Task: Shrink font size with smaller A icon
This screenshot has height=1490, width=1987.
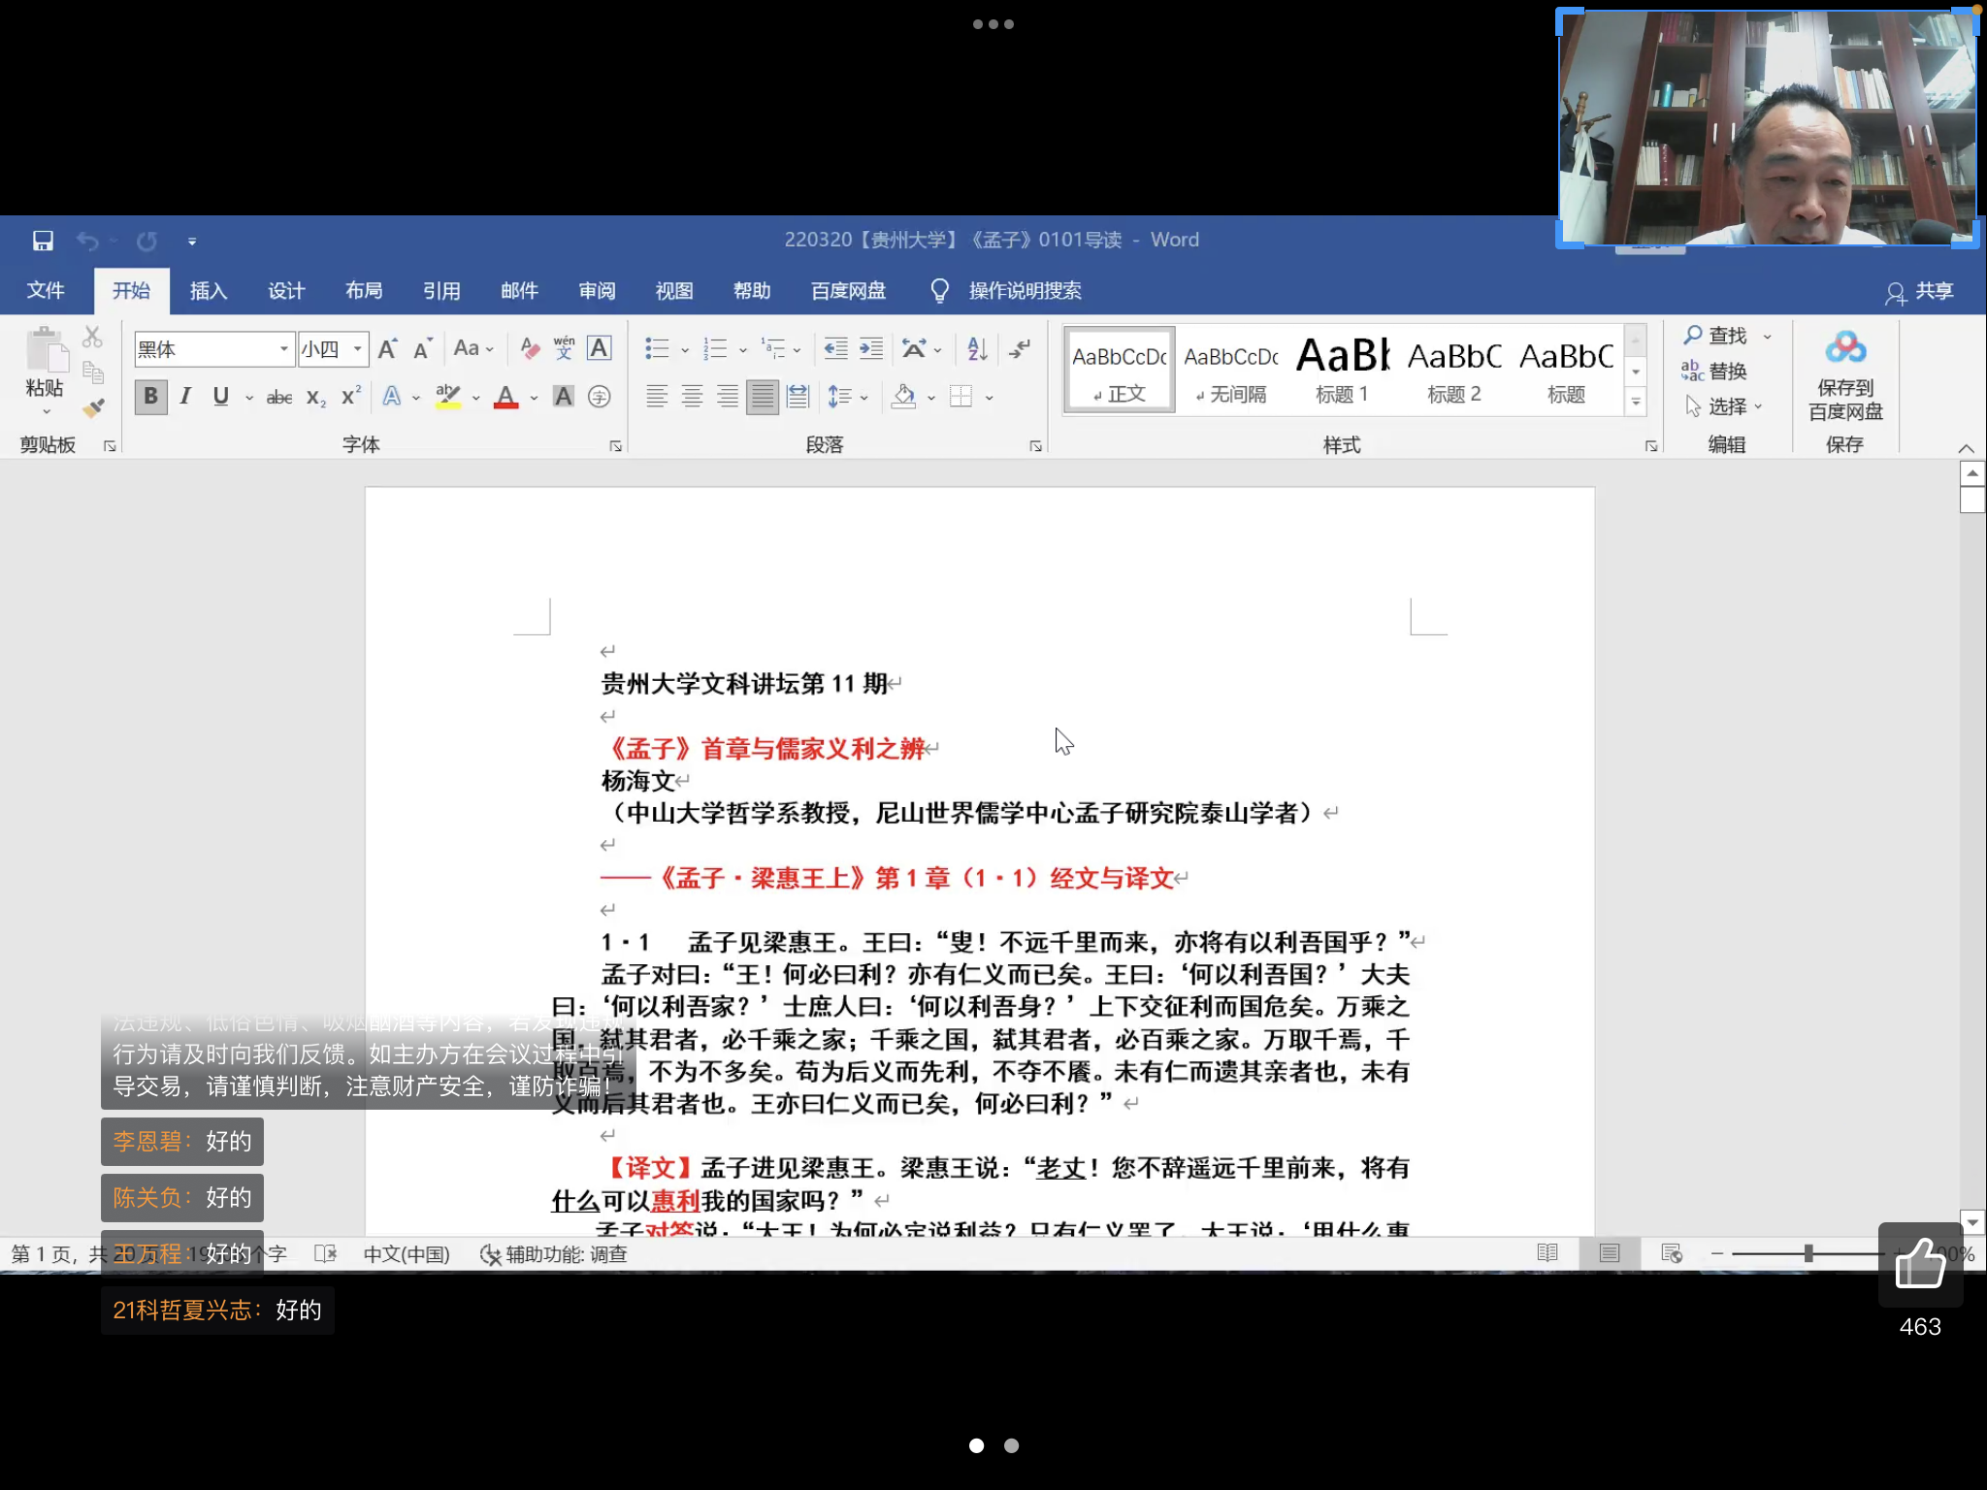Action: pyautogui.click(x=422, y=349)
